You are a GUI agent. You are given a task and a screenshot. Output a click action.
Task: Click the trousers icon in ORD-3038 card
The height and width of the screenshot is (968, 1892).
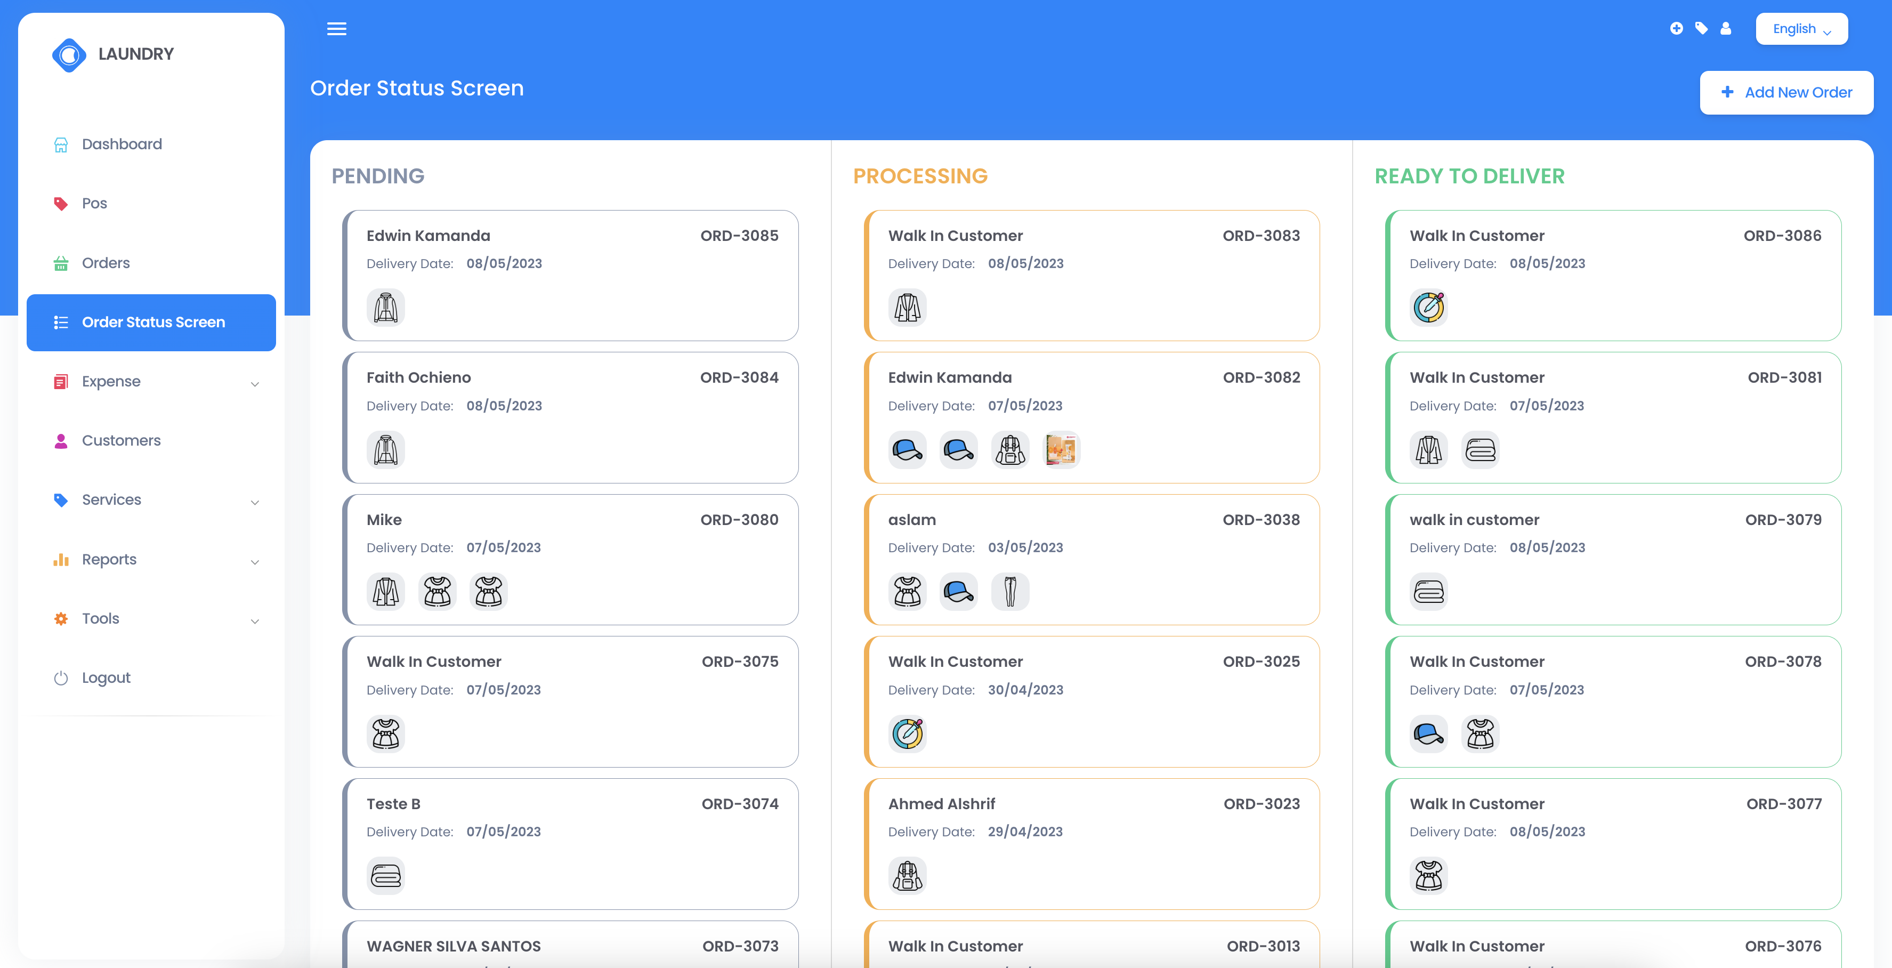coord(1010,591)
